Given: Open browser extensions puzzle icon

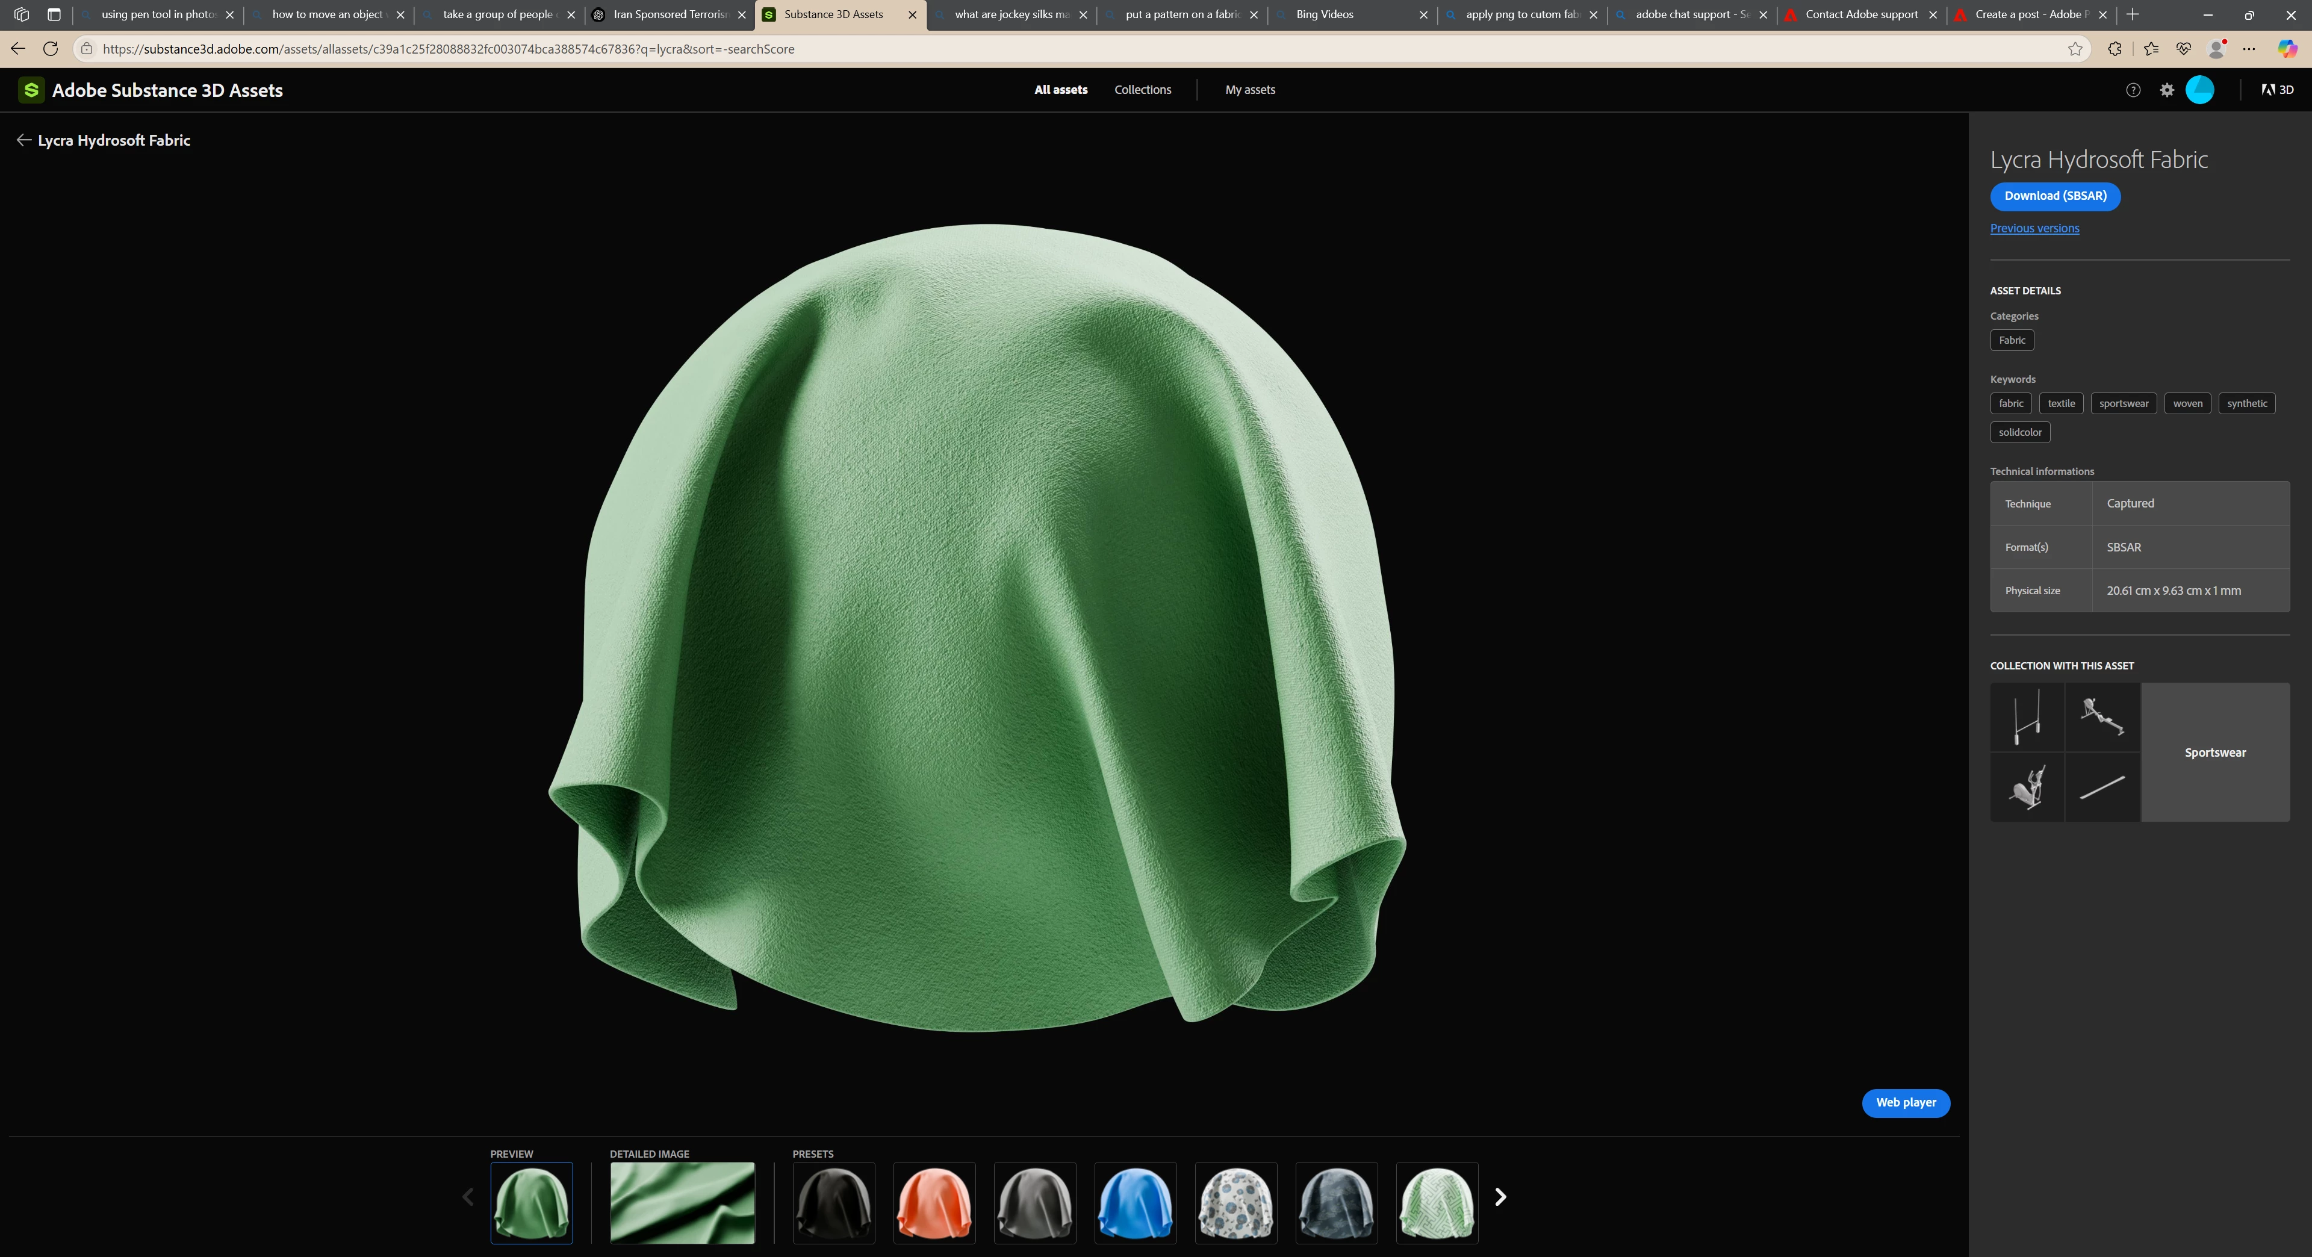Looking at the screenshot, I should [2115, 49].
